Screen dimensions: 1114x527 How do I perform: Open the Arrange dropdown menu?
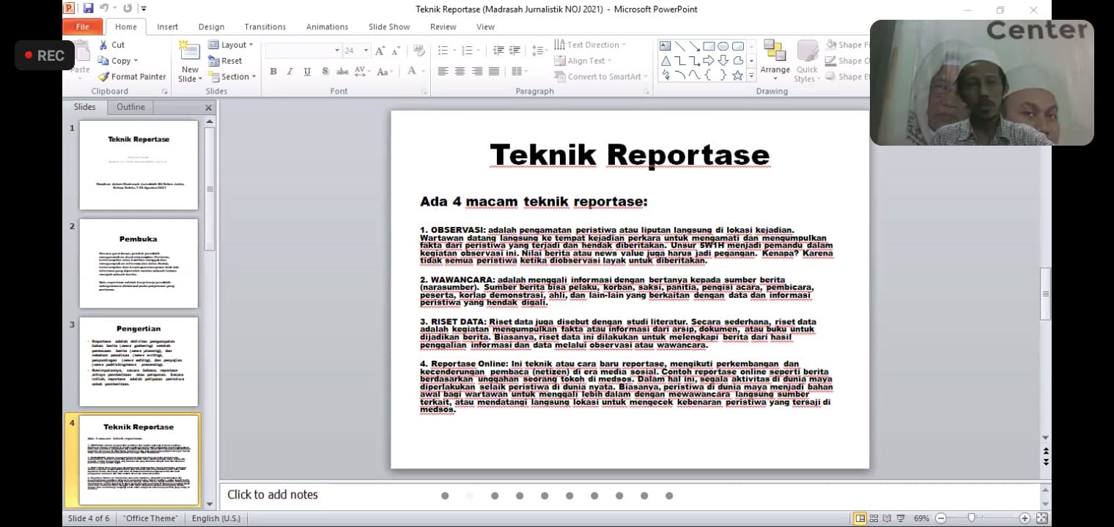775,70
